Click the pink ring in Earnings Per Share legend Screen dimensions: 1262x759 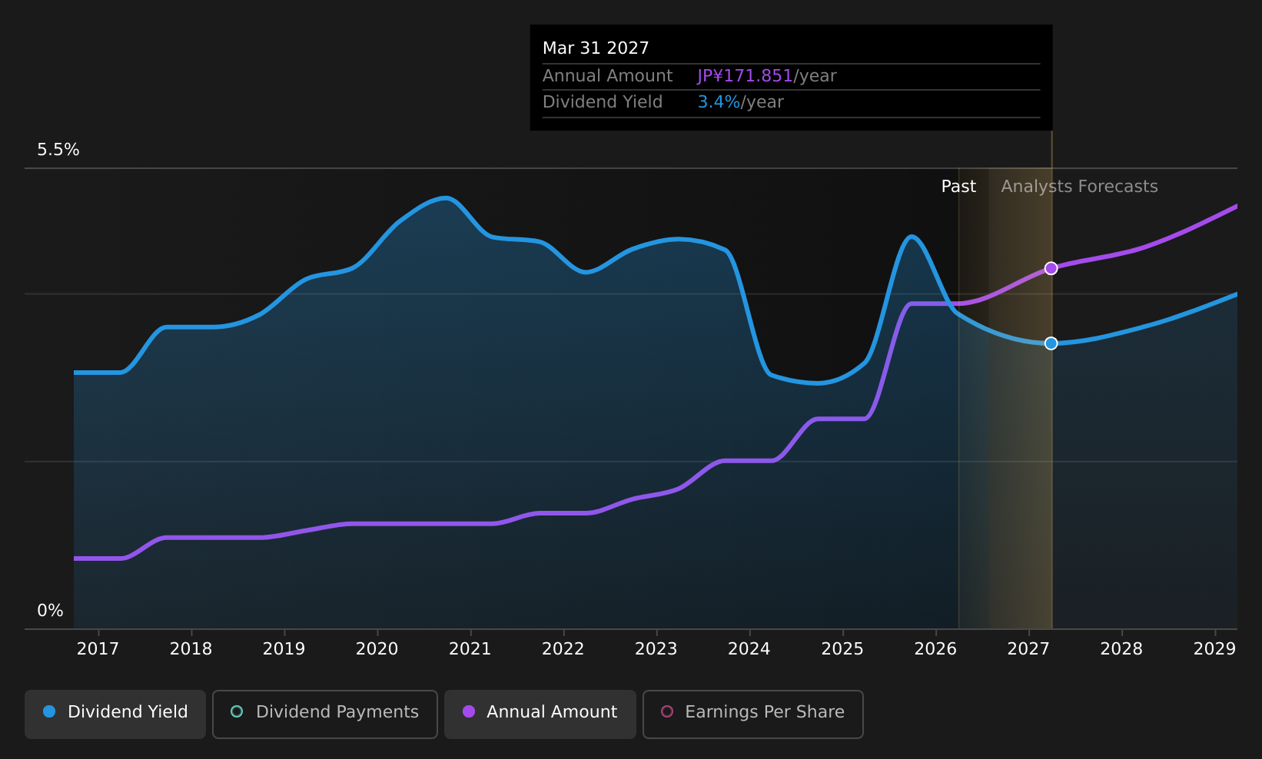pos(667,711)
